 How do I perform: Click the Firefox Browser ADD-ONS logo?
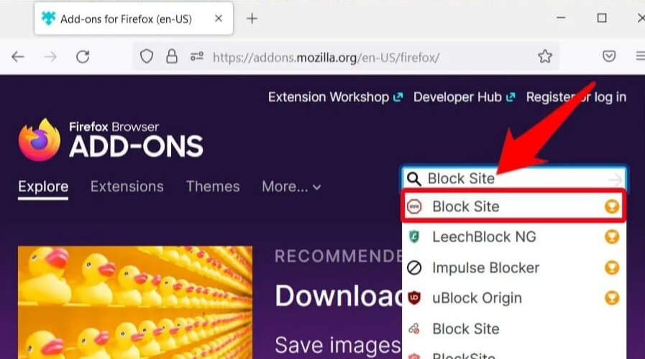point(111,140)
